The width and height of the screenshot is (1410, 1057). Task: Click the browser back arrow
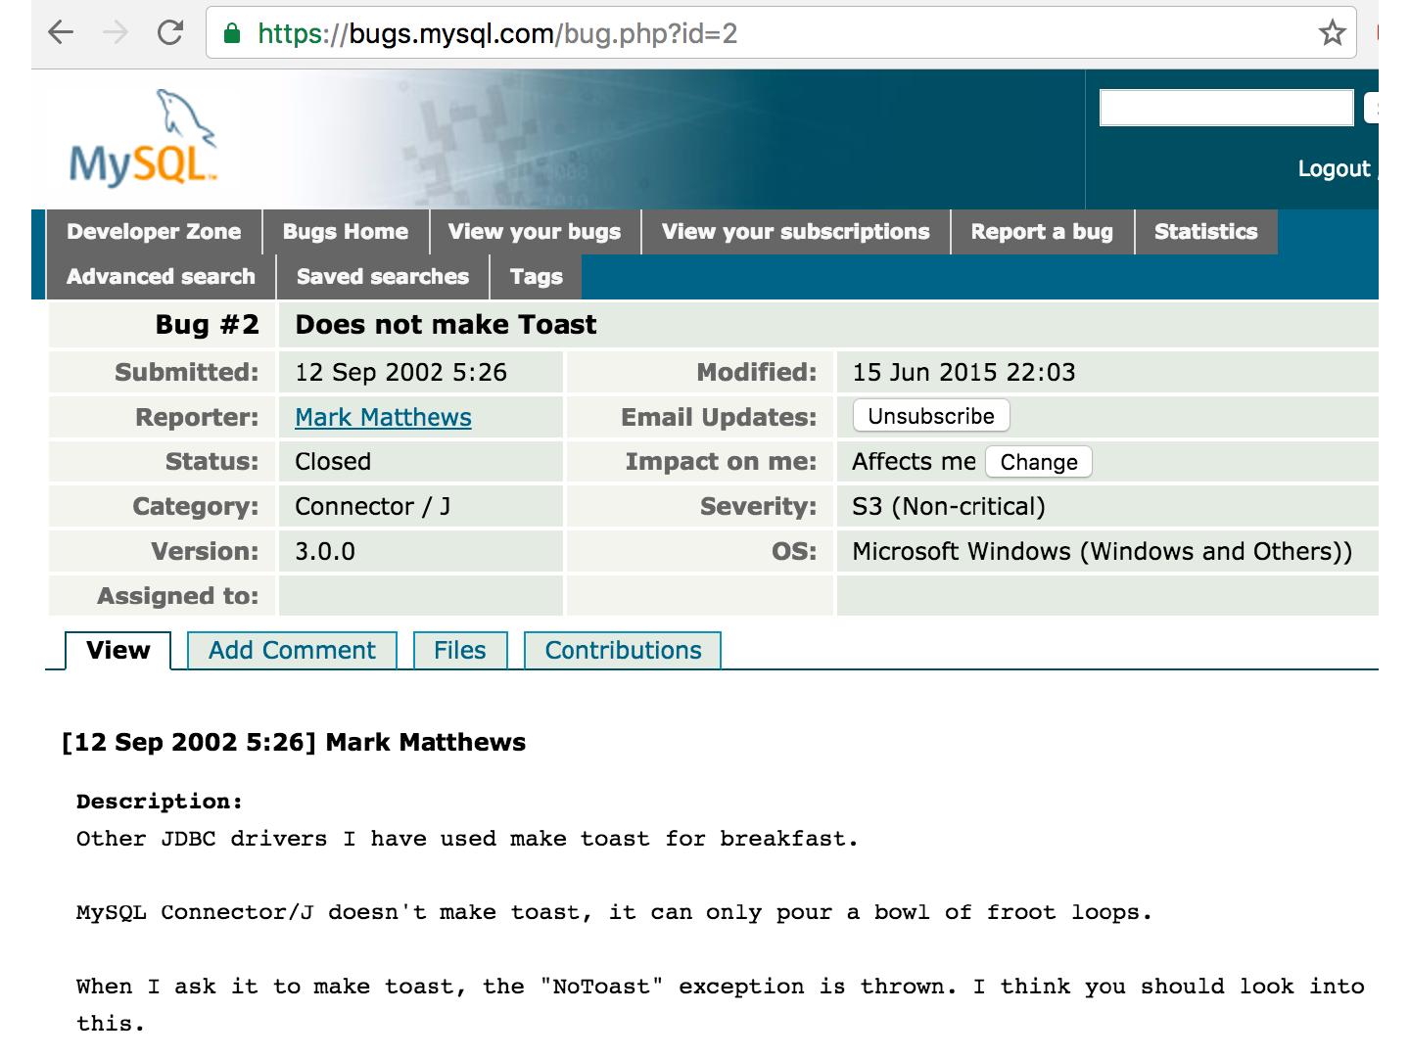pos(61,33)
